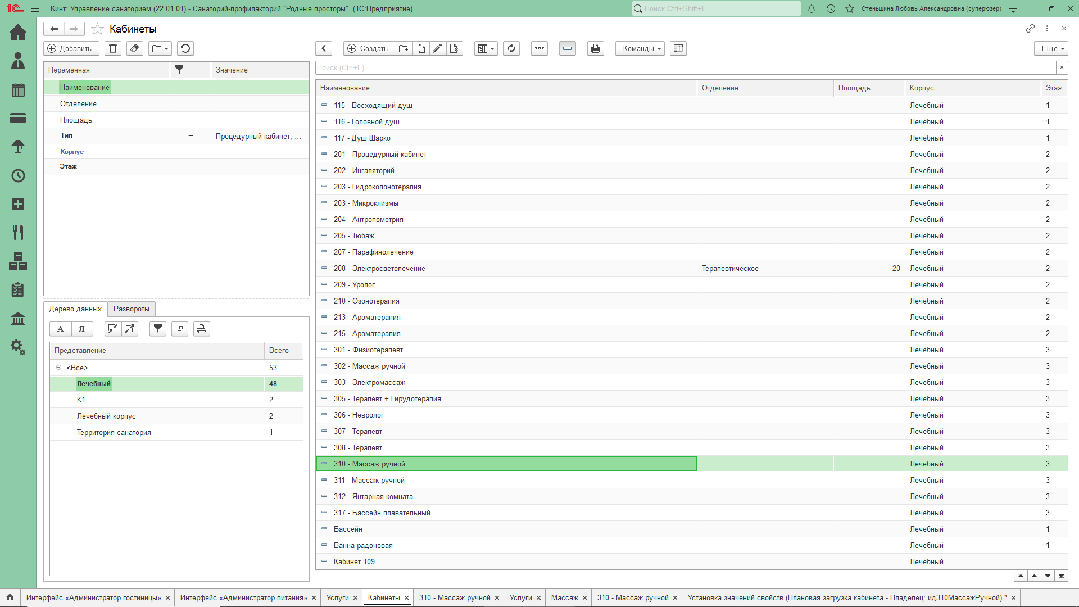
Task: Toggle the inline edit mode button
Action: pos(567,48)
